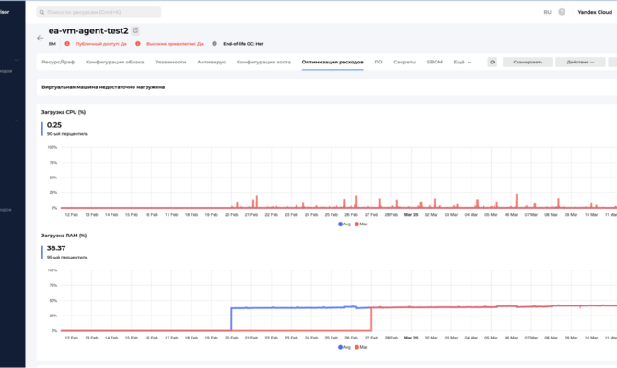Screen dimensions: 617x368
Task: Click the Публичный доступ: Да label
Action: click(101, 44)
